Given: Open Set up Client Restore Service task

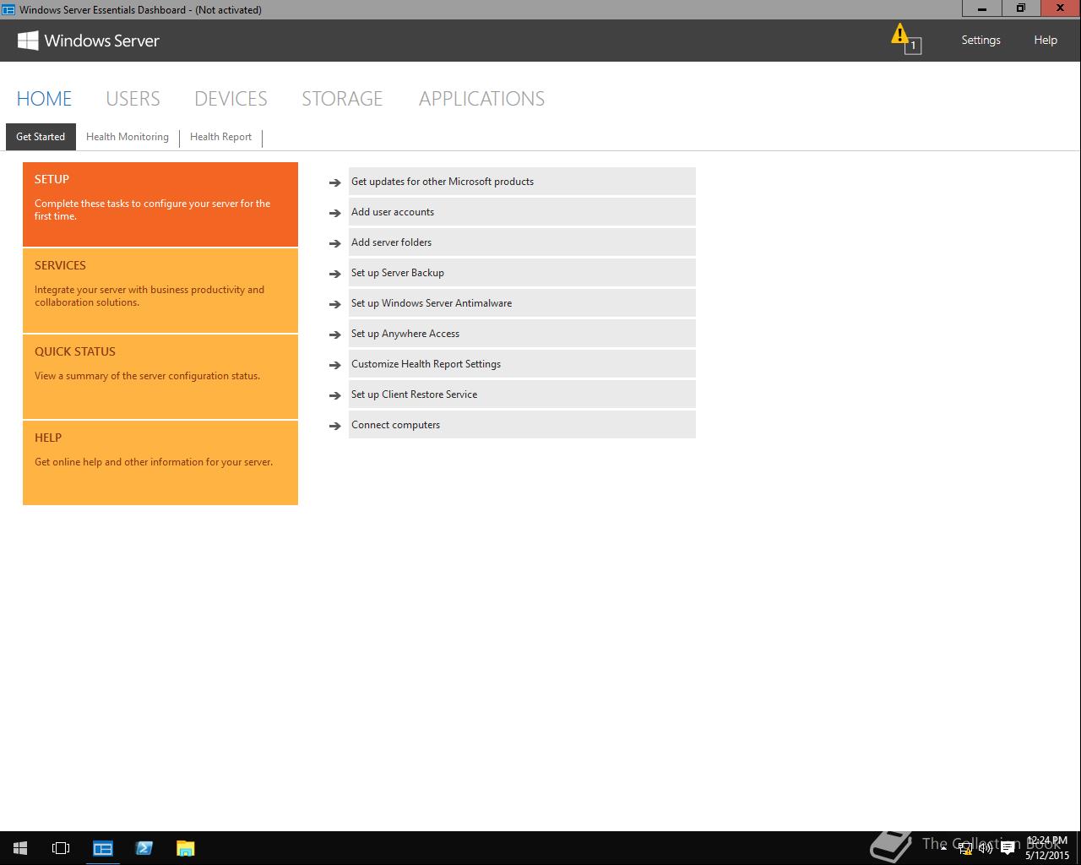Looking at the screenshot, I should [522, 394].
